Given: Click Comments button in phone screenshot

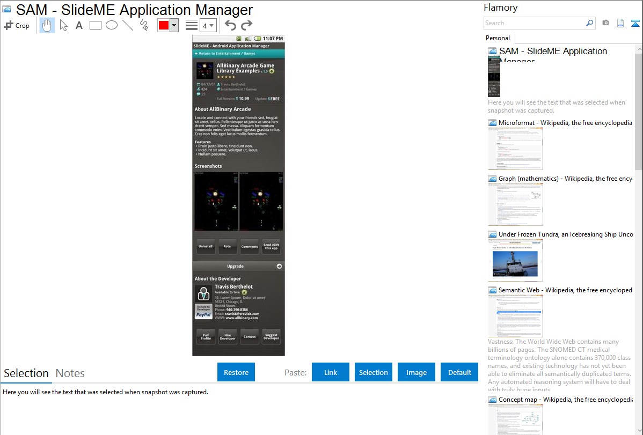Looking at the screenshot, I should tap(250, 246).
